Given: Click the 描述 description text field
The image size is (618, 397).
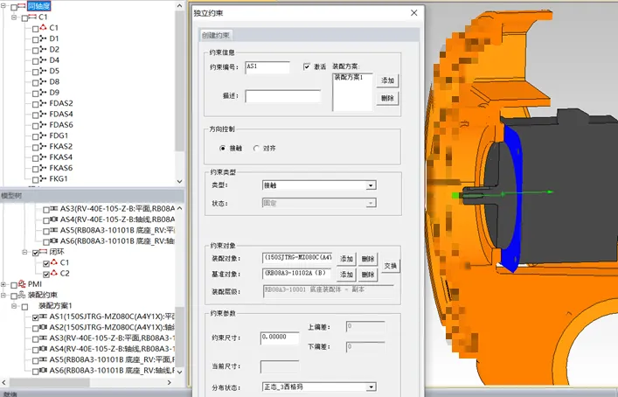Looking at the screenshot, I should [x=270, y=96].
